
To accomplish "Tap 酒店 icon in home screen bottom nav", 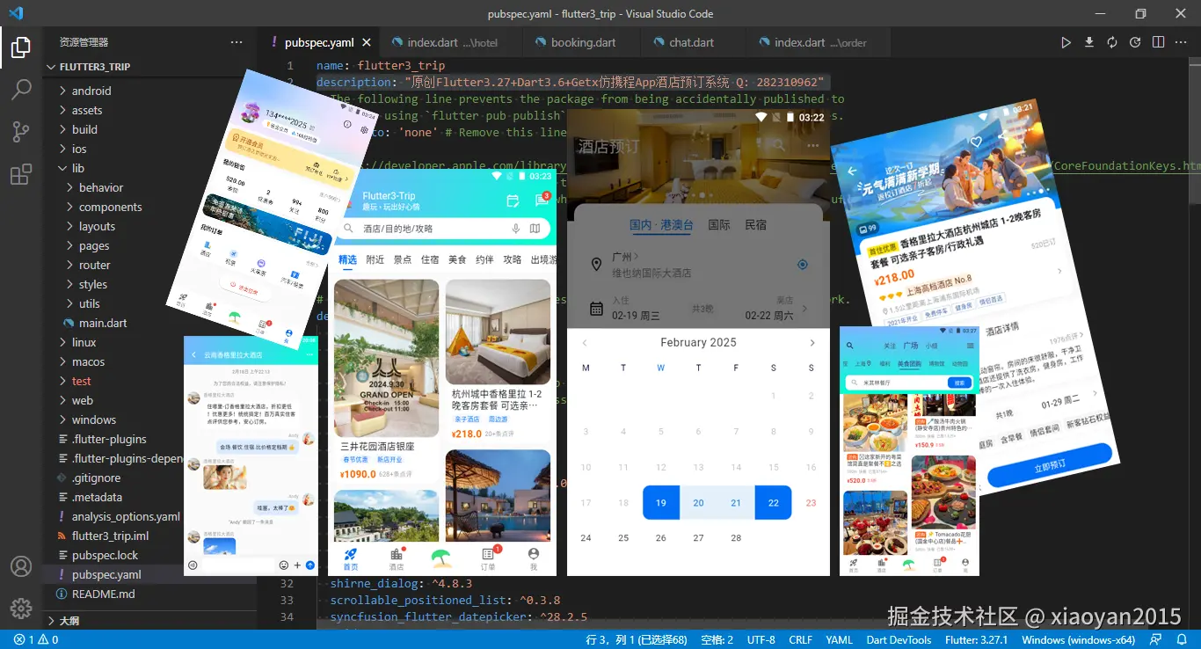I will (x=397, y=558).
